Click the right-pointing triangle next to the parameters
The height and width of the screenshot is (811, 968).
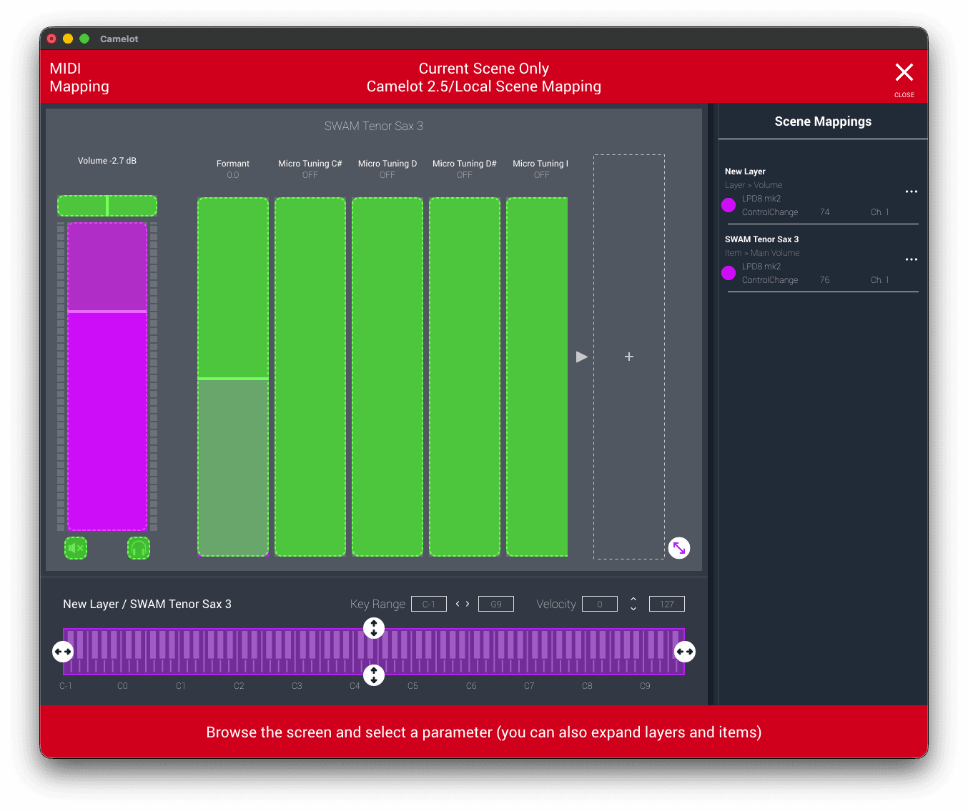581,357
